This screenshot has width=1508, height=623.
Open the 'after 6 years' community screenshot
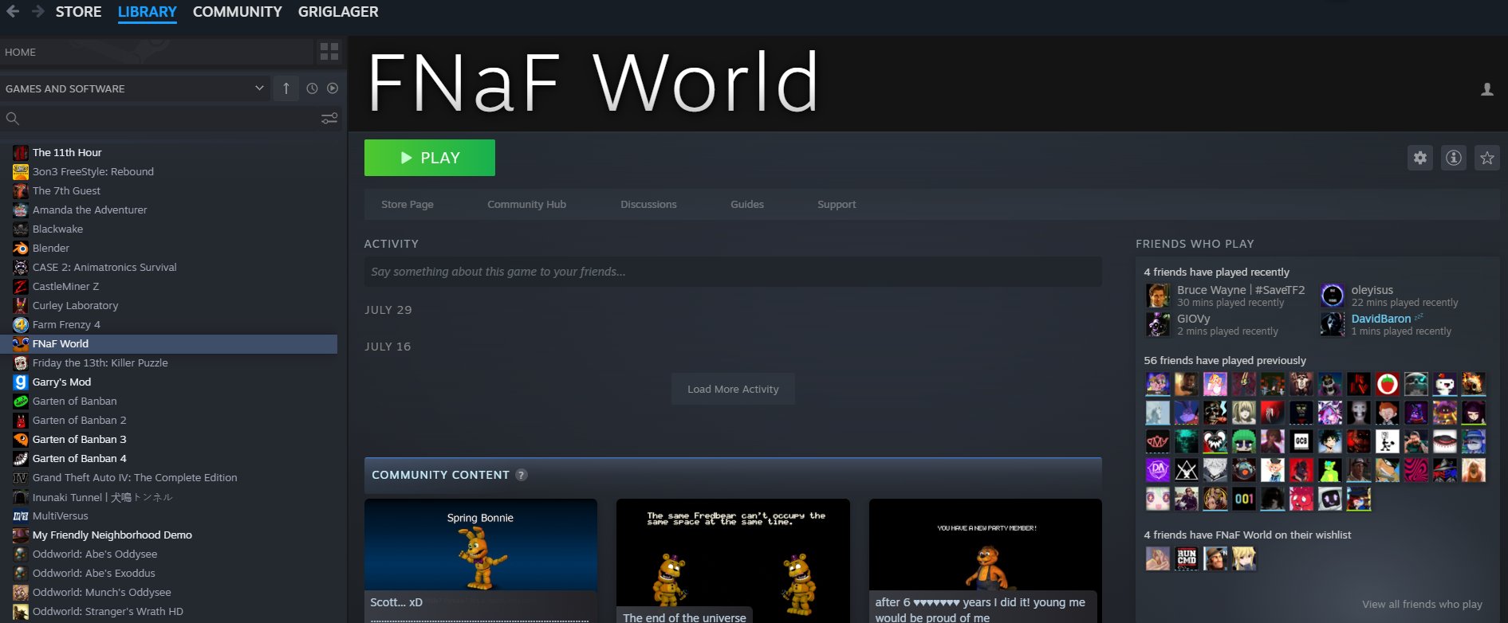pyautogui.click(x=986, y=561)
